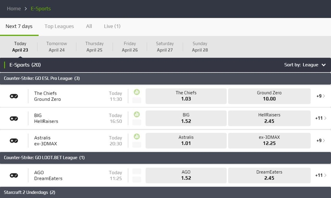Expand +11 markets for BIG vs HellRaisers
This screenshot has width=331, height=198.
coord(320,118)
